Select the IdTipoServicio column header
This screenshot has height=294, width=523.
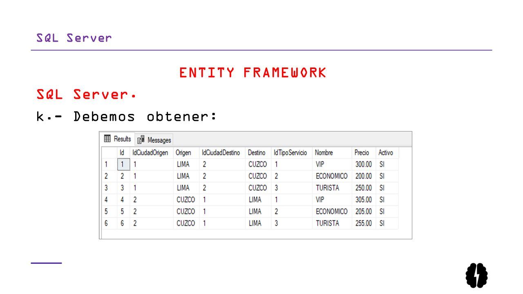291,153
